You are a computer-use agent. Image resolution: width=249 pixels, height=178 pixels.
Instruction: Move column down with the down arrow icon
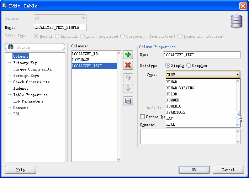coord(128,88)
